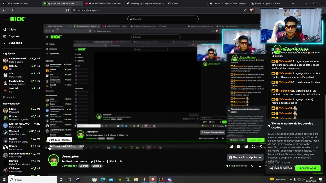This screenshot has height=183, width=326.
Task: Click Jeanxpierr streamer avatar
Action: click(x=53, y=160)
